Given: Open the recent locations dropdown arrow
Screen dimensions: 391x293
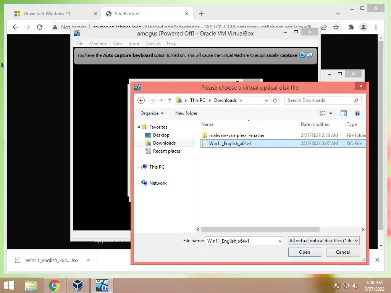Looking at the screenshot, I should 162,100.
